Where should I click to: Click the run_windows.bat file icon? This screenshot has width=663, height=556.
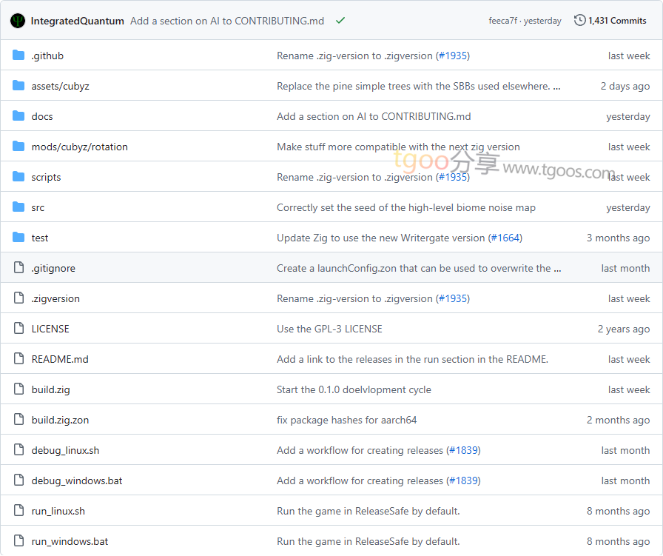pyautogui.click(x=18, y=541)
